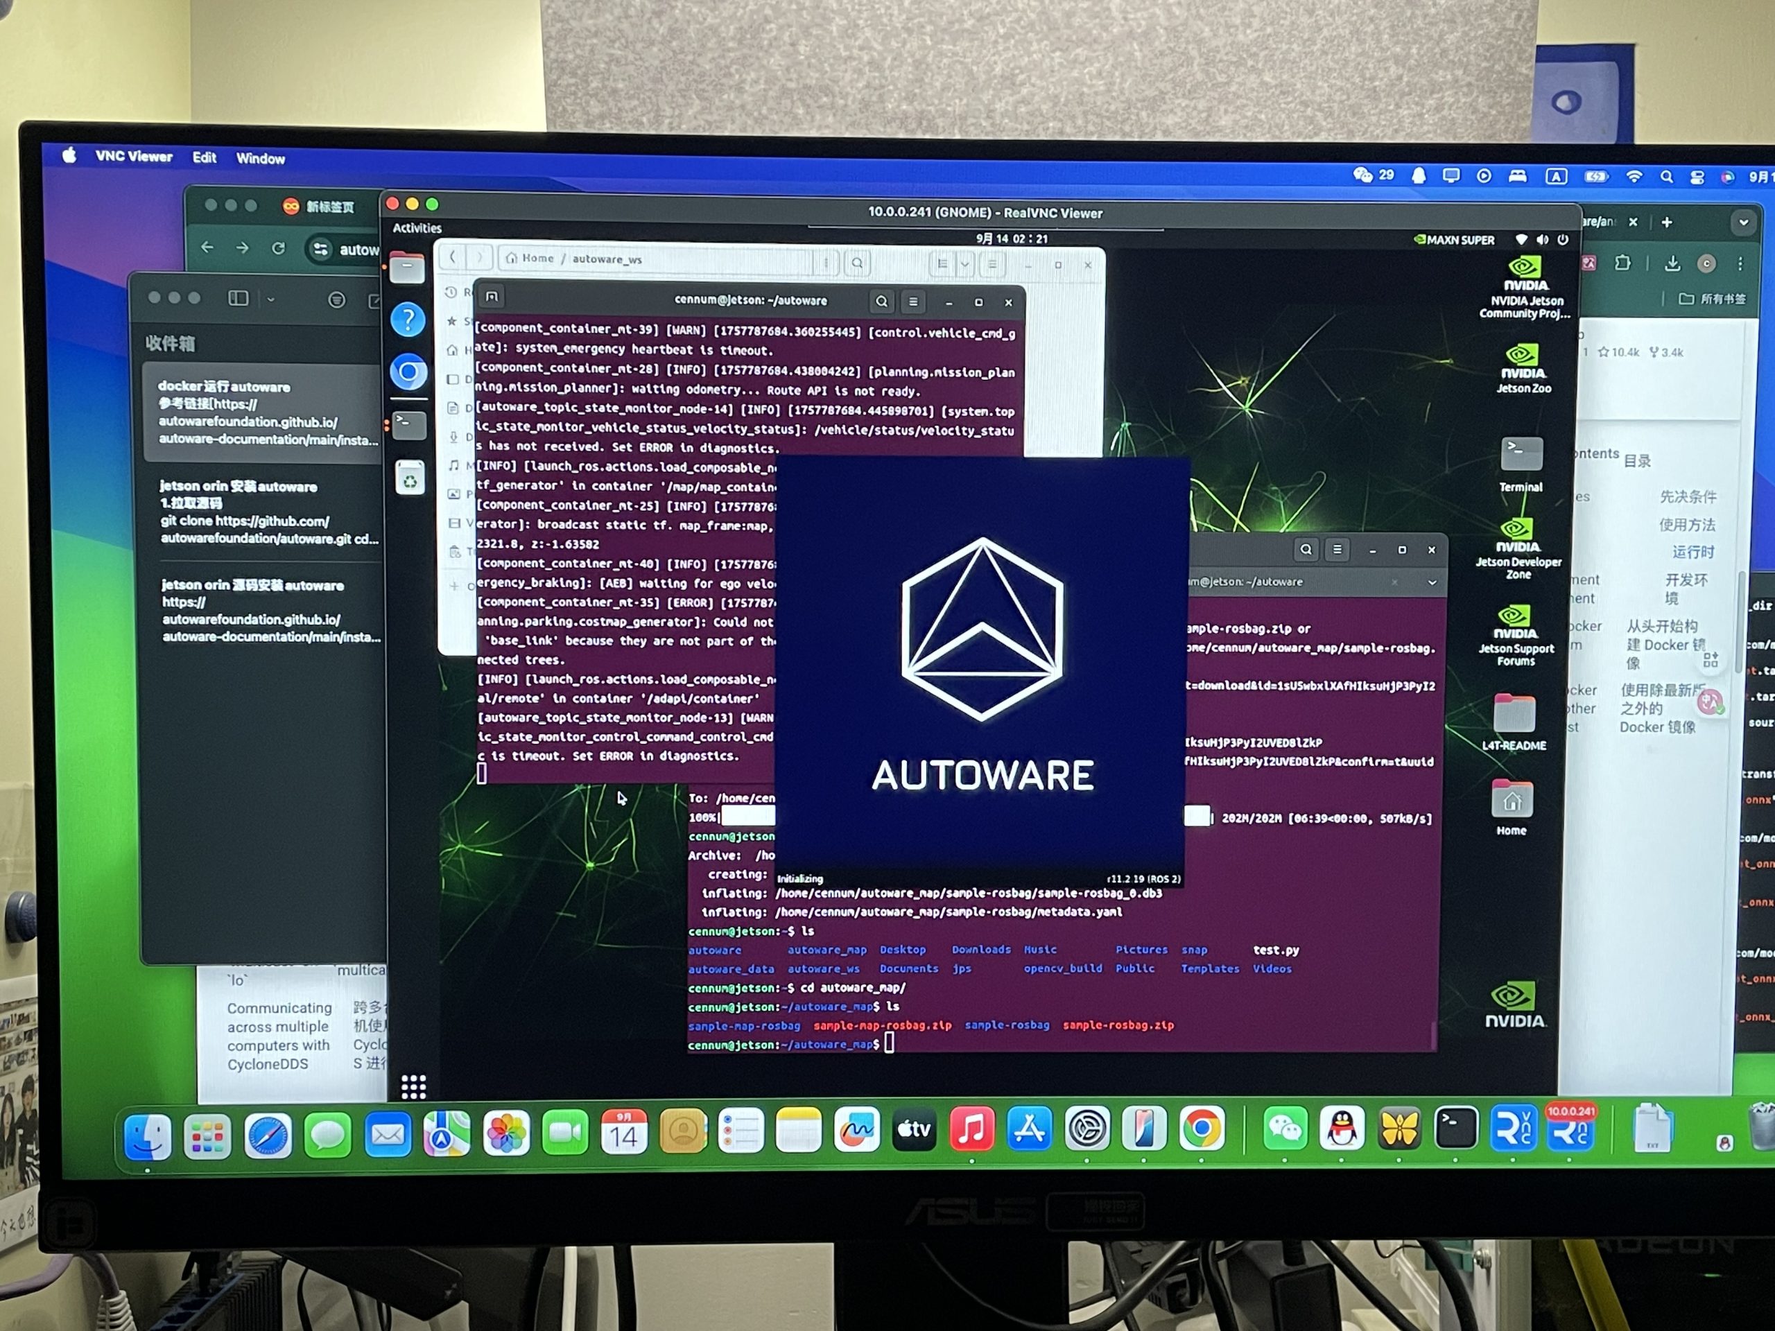Open the Window menu in the macOS menu bar
The height and width of the screenshot is (1331, 1775).
[x=261, y=158]
